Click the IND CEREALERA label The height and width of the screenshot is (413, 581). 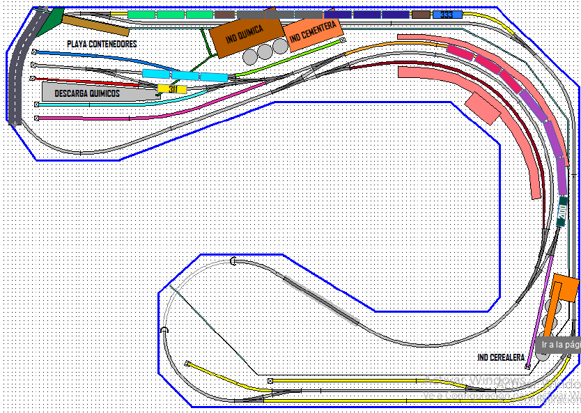(x=501, y=357)
